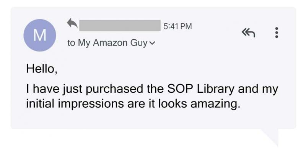The height and width of the screenshot is (150, 306).
Task: Click the word 'looks' in message body
Action: pos(173,104)
